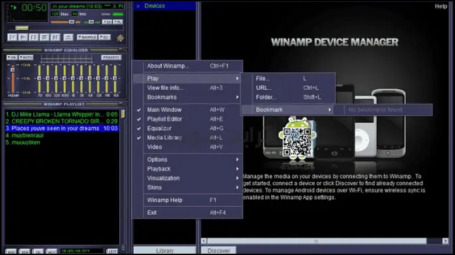Screen dimensions: 455x255
Task: Expand the Visualization submenu
Action: 188,178
